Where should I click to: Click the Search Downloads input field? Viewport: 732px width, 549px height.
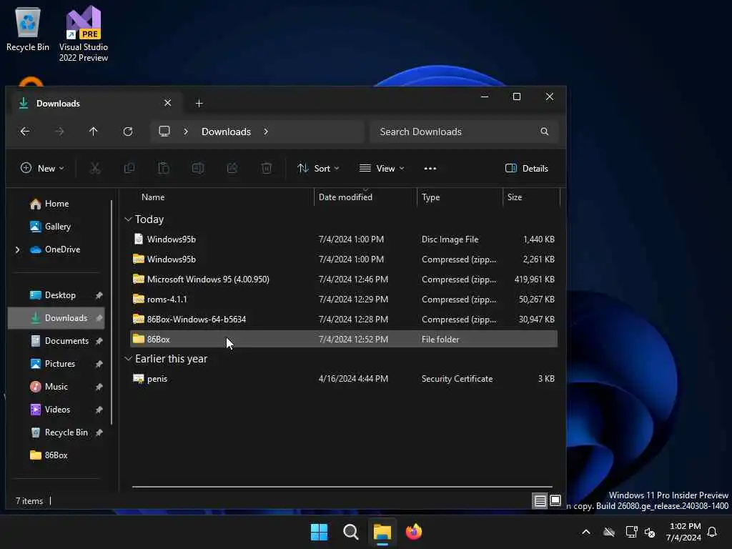[463, 132]
